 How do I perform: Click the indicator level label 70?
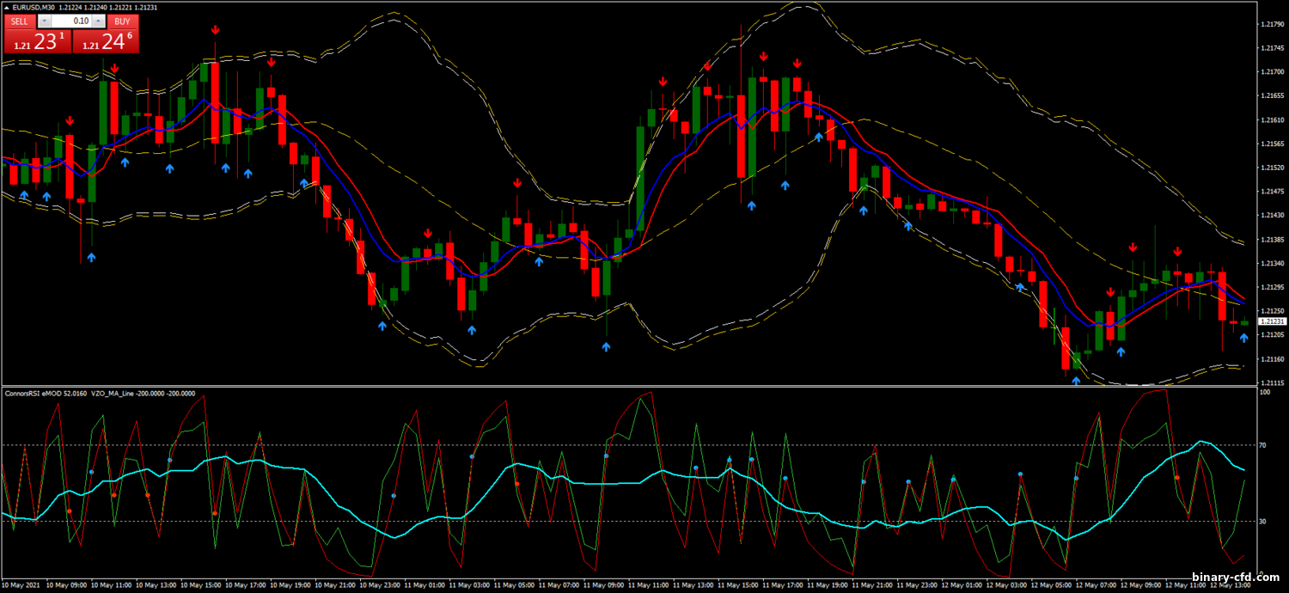click(x=1262, y=445)
